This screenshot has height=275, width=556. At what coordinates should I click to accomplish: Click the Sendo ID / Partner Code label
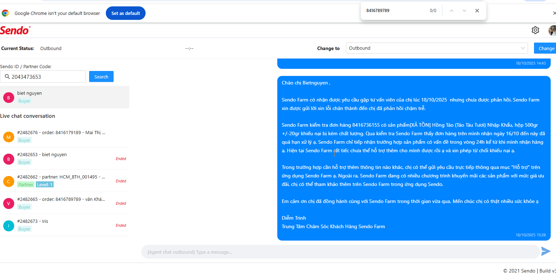(26, 66)
